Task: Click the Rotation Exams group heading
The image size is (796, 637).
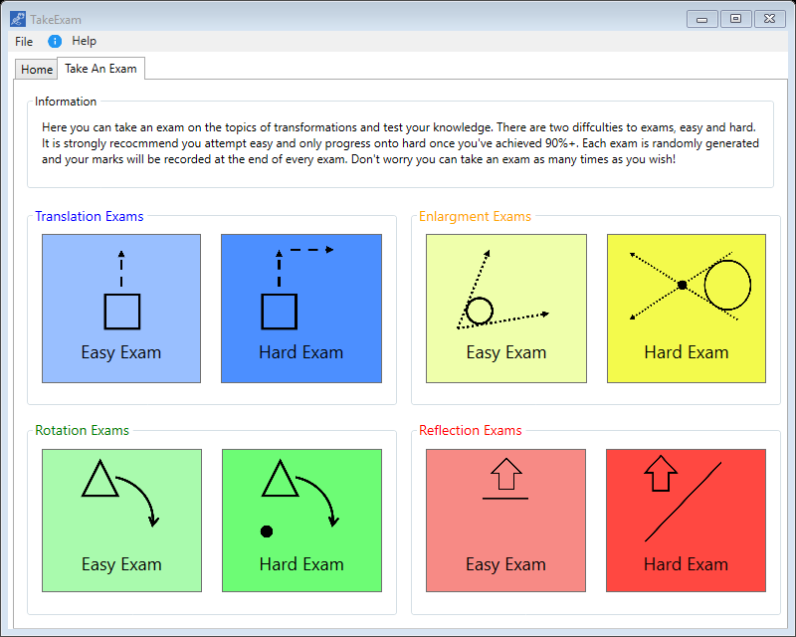Action: pos(83,430)
